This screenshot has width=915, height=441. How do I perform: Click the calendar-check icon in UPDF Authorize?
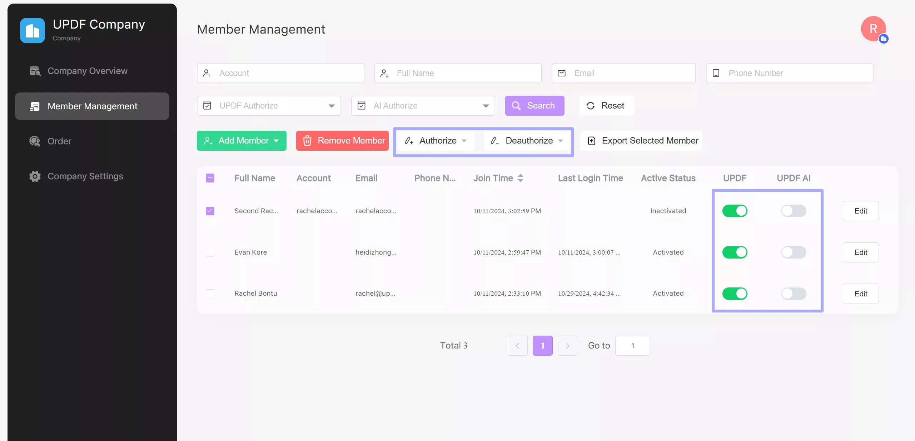(207, 106)
